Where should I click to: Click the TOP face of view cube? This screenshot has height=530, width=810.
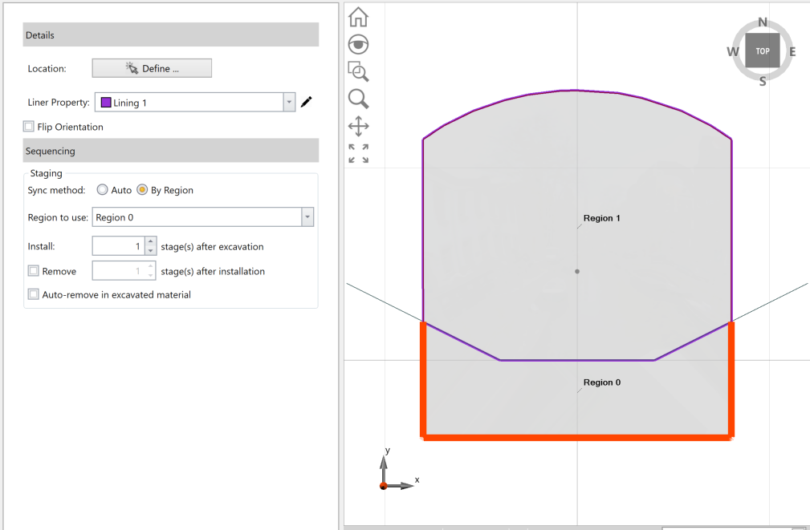(x=763, y=51)
